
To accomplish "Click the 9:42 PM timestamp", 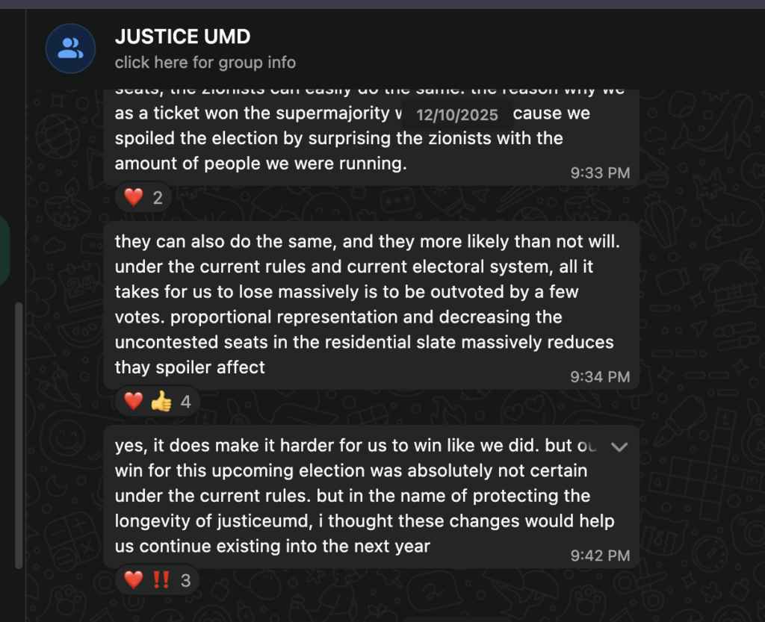I will tap(600, 556).
